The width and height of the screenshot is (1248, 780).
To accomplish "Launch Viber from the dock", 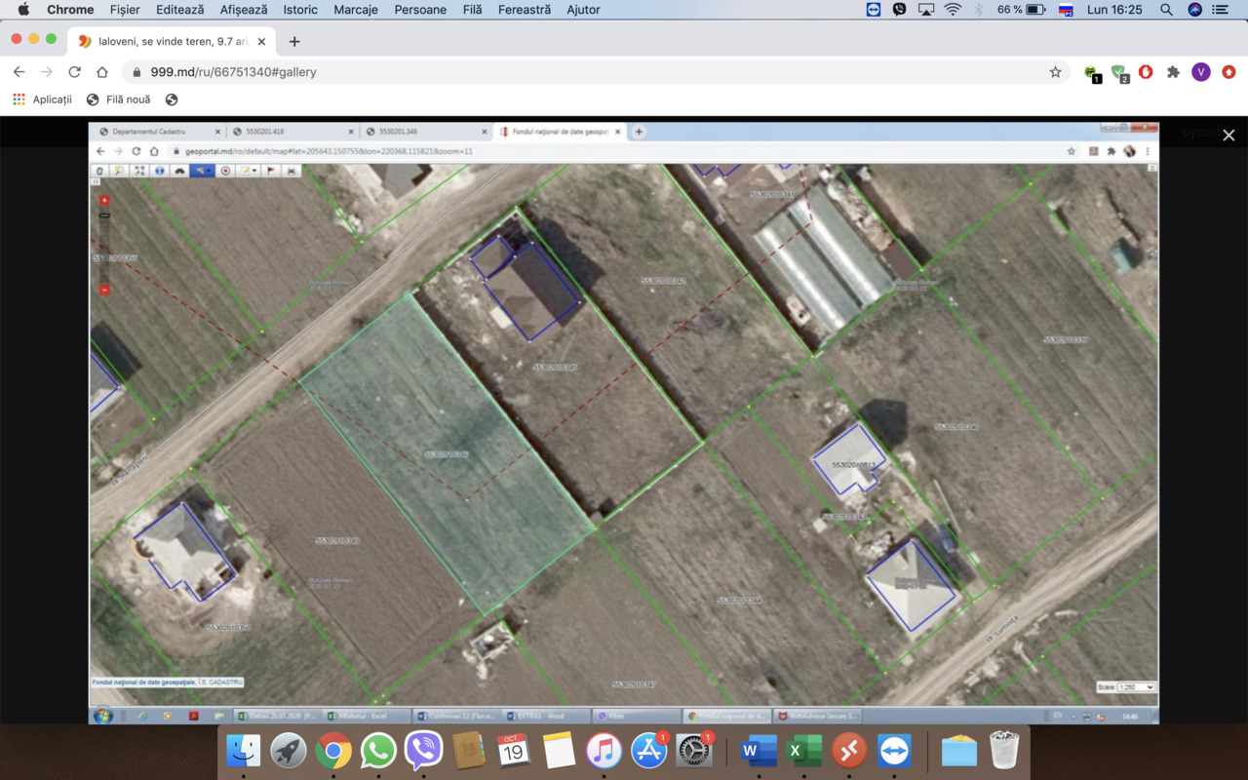I will (x=423, y=751).
